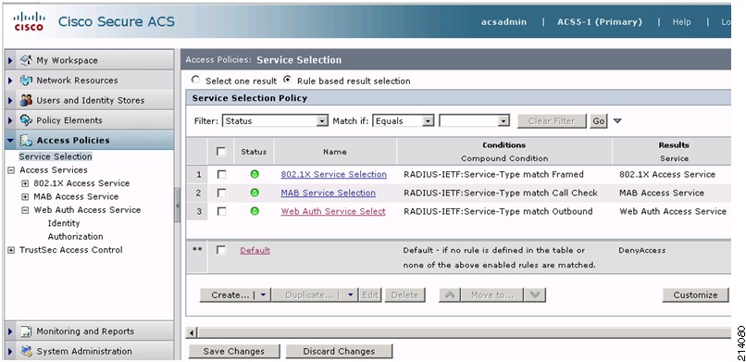The width and height of the screenshot is (746, 362).
Task: Click the Policy Elements icon
Action: [26, 120]
